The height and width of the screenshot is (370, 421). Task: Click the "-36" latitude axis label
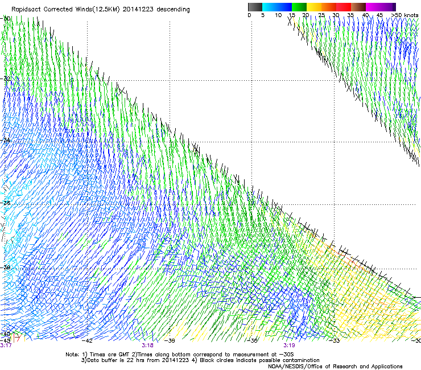coord(5,203)
